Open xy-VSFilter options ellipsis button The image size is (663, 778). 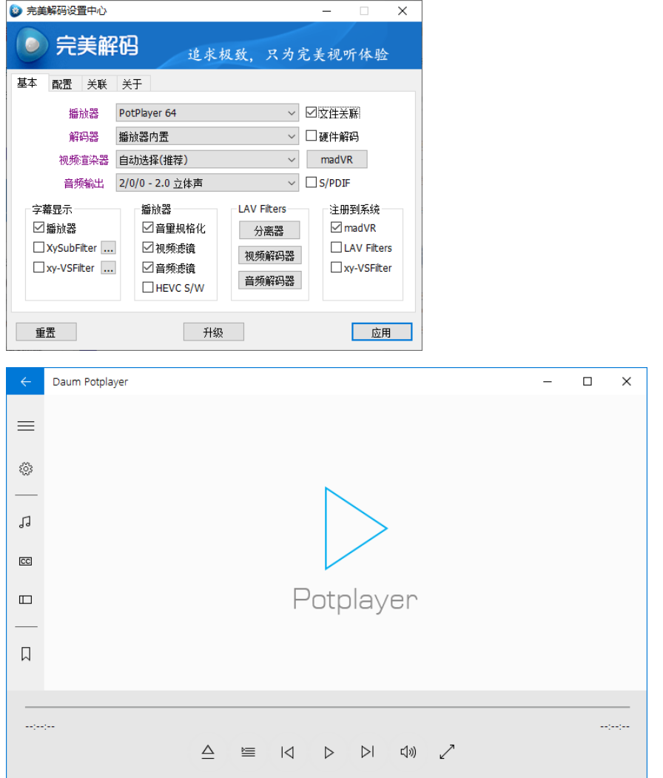(109, 267)
